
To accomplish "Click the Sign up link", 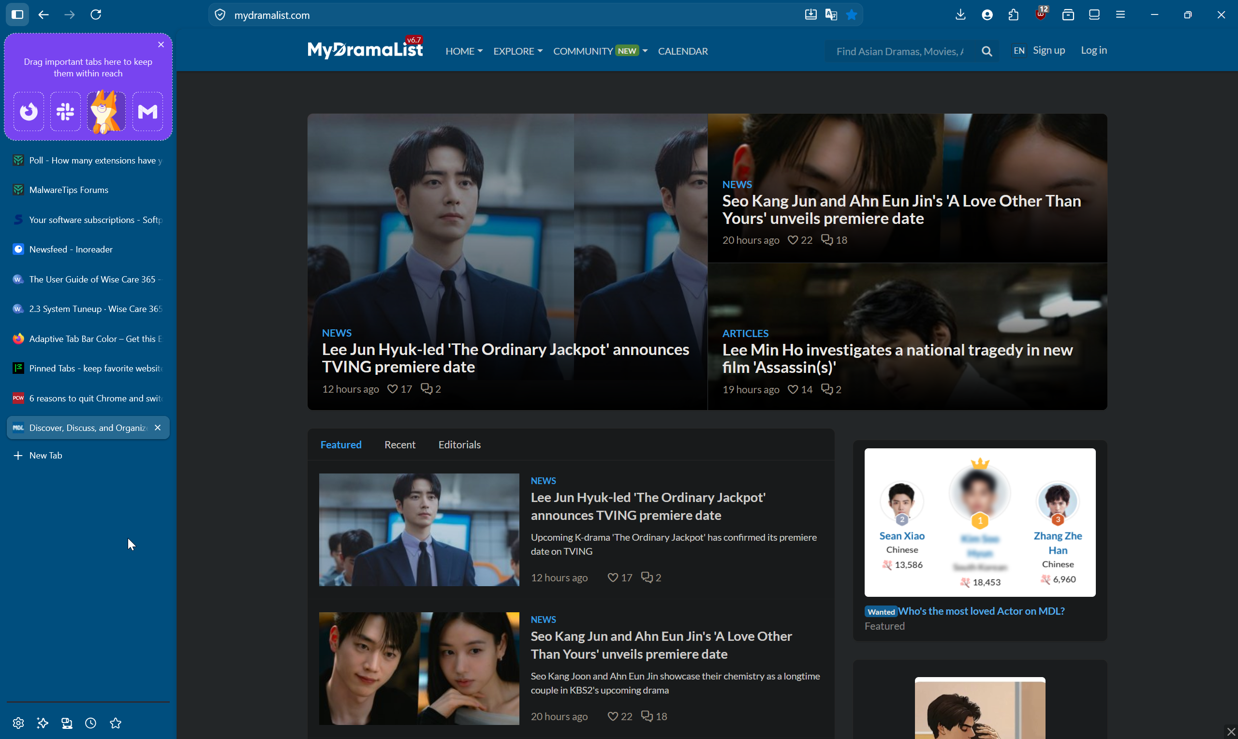I will click(1048, 50).
